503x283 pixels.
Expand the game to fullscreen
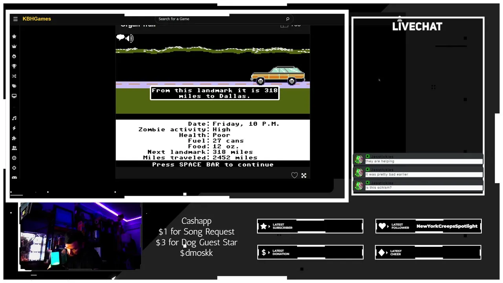[304, 176]
